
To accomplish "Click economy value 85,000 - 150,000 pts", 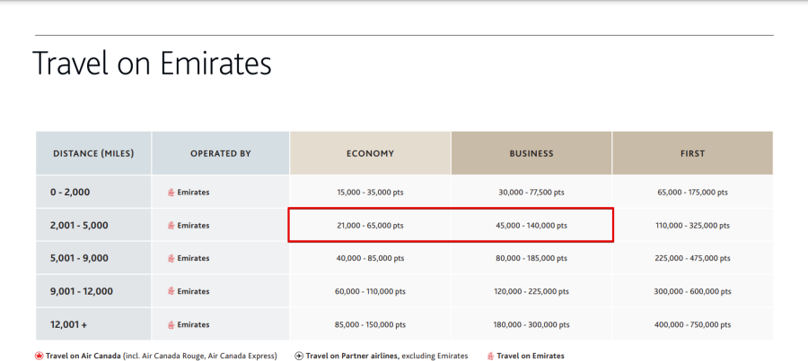I will pyautogui.click(x=370, y=324).
